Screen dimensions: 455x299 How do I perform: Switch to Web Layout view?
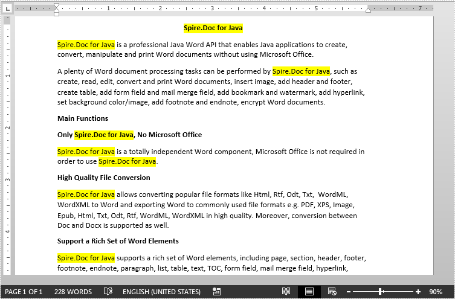(332, 292)
